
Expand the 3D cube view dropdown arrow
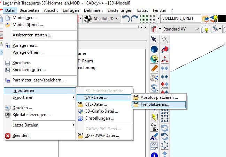coord(160,29)
